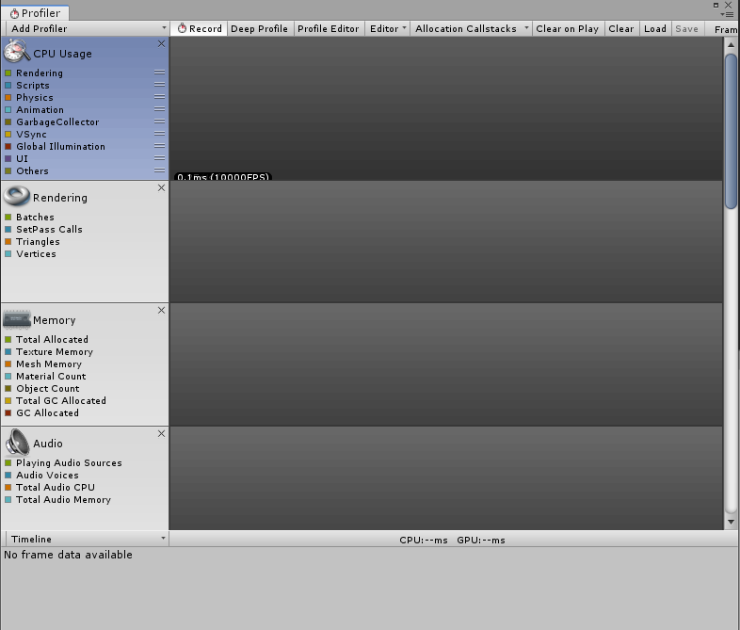This screenshot has width=740, height=630.
Task: Open the Editor target dropdown
Action: click(x=388, y=29)
